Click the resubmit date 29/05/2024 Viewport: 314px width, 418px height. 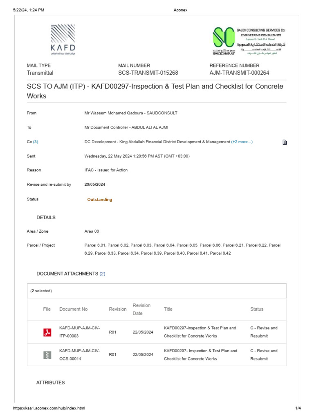tap(95, 185)
